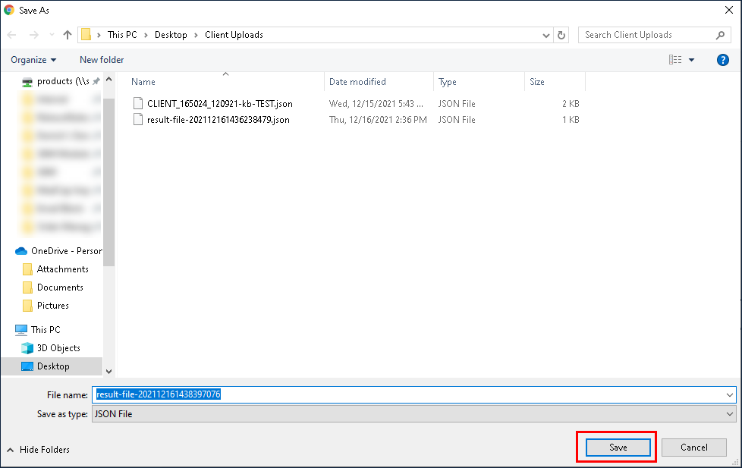Image resolution: width=742 pixels, height=468 pixels.
Task: Open the Organize menu
Action: tap(33, 60)
